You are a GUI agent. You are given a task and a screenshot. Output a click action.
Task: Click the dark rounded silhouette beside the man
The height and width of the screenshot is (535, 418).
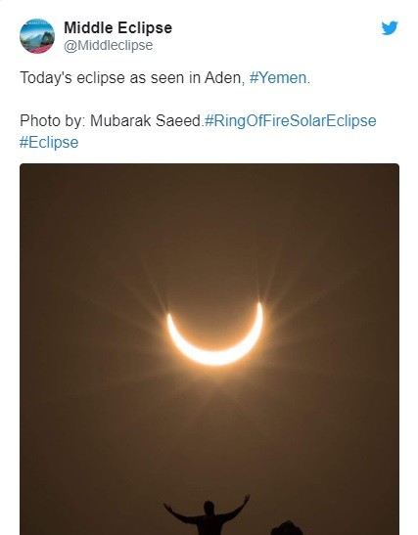287,528
